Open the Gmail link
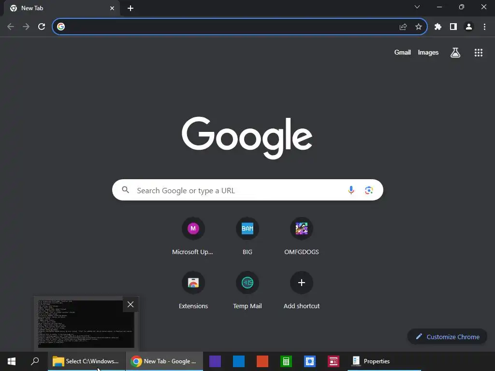 (403, 53)
